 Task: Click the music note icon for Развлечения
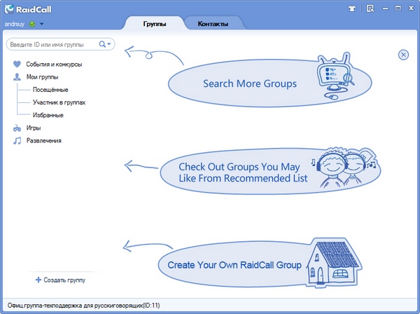pos(17,141)
